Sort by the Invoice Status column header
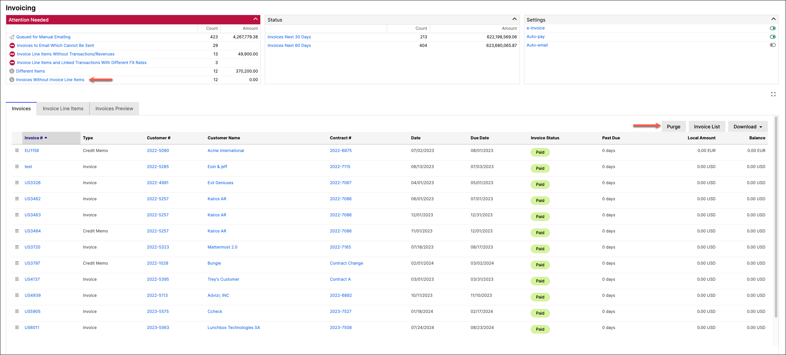The width and height of the screenshot is (786, 355). 545,138
